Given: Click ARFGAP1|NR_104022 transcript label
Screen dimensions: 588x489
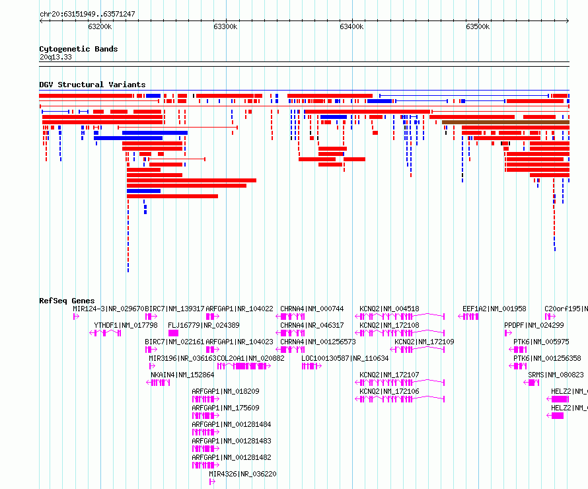Looking at the screenshot, I should click(239, 309).
